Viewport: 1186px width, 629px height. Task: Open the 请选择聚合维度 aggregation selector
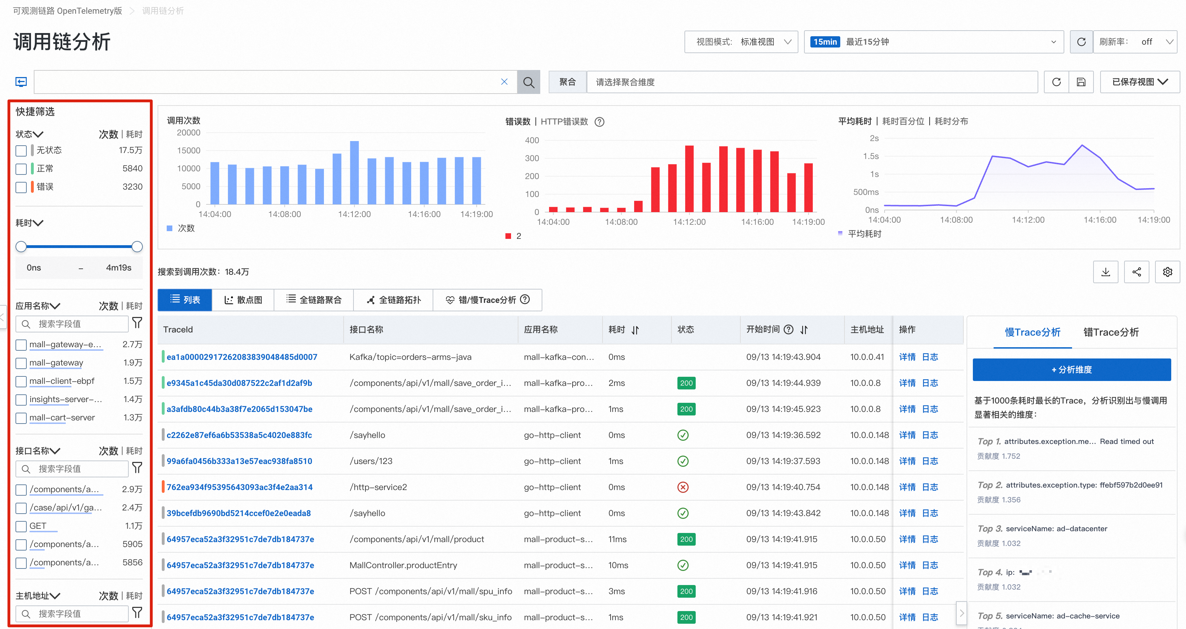[812, 82]
